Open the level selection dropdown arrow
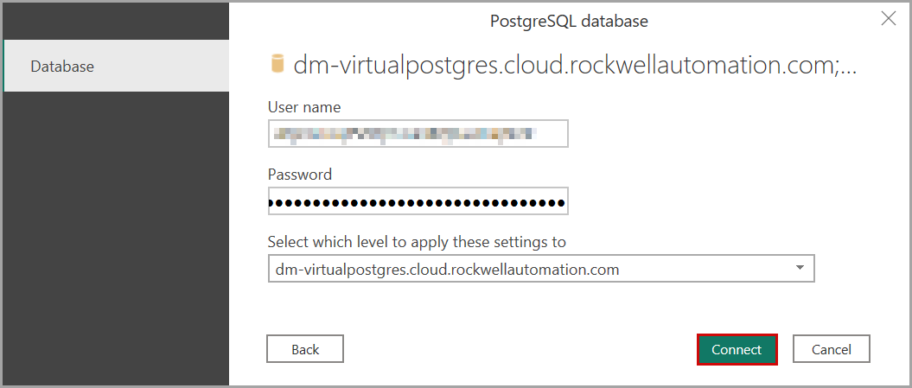This screenshot has height=388, width=912. coord(799,269)
